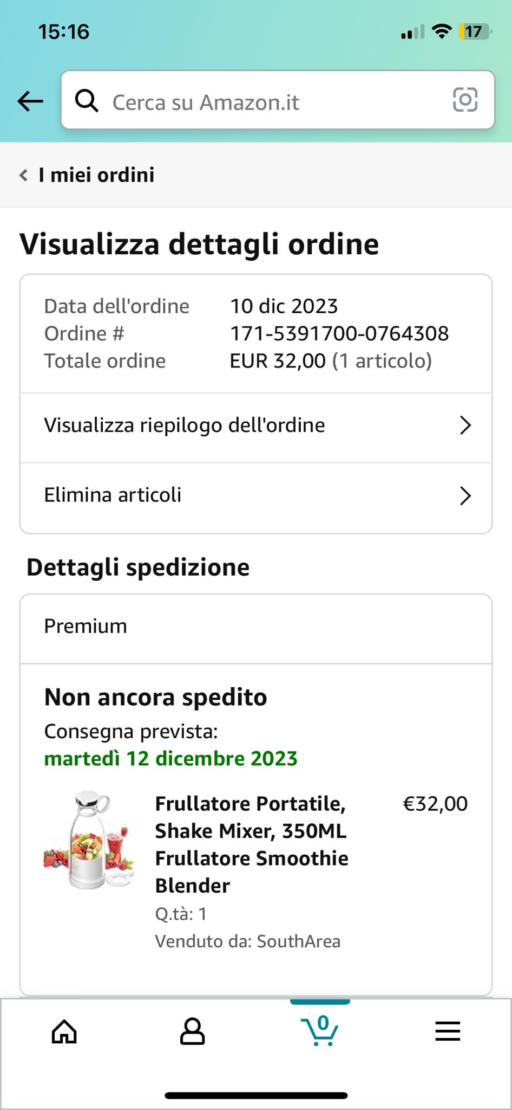Open the camera scan search icon
The width and height of the screenshot is (512, 1110).
point(465,100)
